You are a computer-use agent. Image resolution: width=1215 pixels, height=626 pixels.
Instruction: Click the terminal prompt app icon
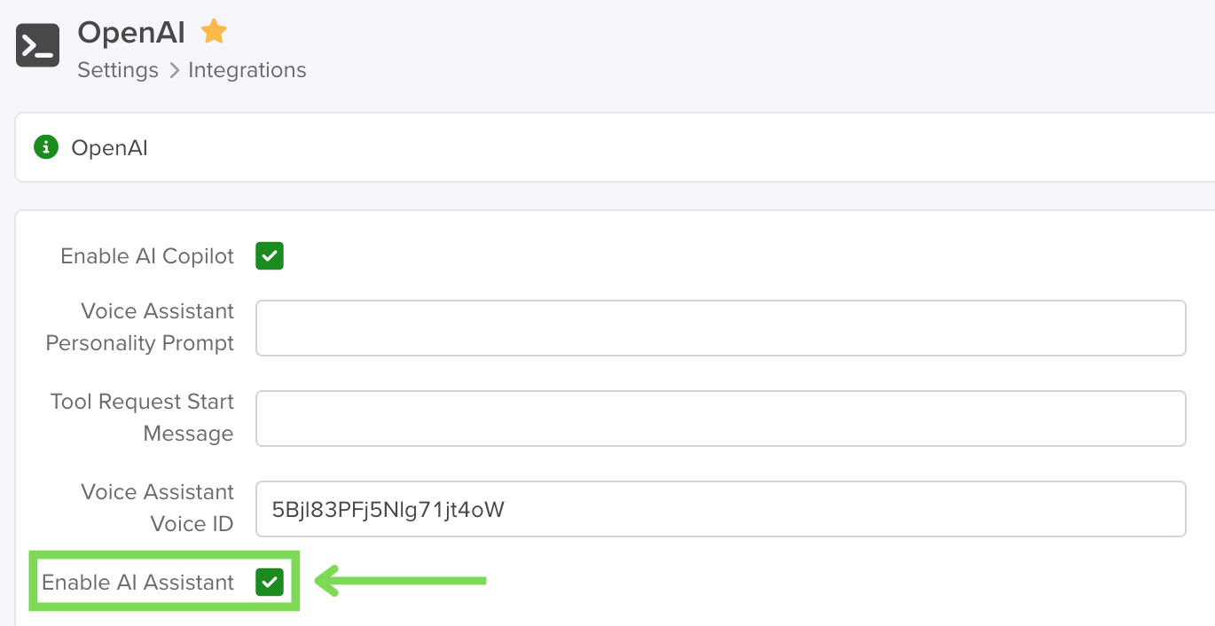[x=38, y=45]
